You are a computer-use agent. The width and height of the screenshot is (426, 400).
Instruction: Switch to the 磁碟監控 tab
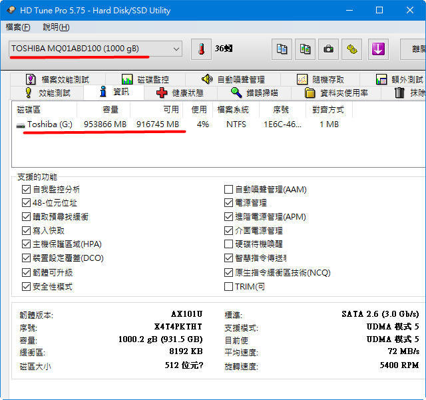pos(145,79)
